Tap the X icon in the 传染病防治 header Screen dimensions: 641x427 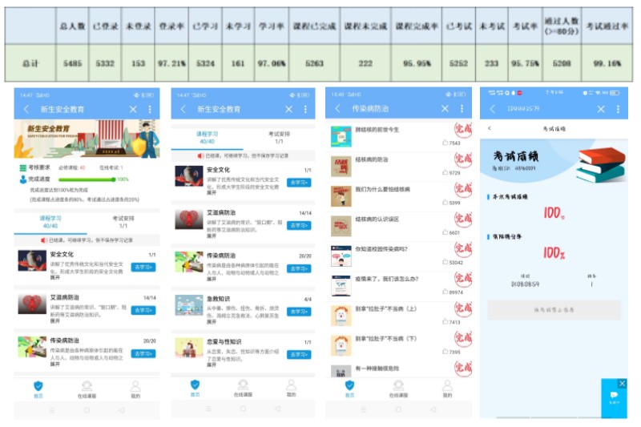click(x=445, y=108)
